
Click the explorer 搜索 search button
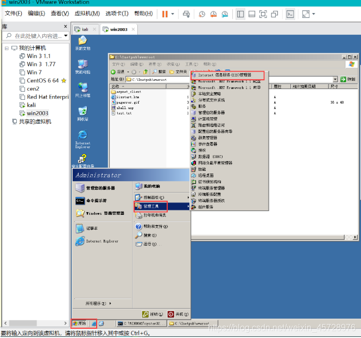pos(159,72)
